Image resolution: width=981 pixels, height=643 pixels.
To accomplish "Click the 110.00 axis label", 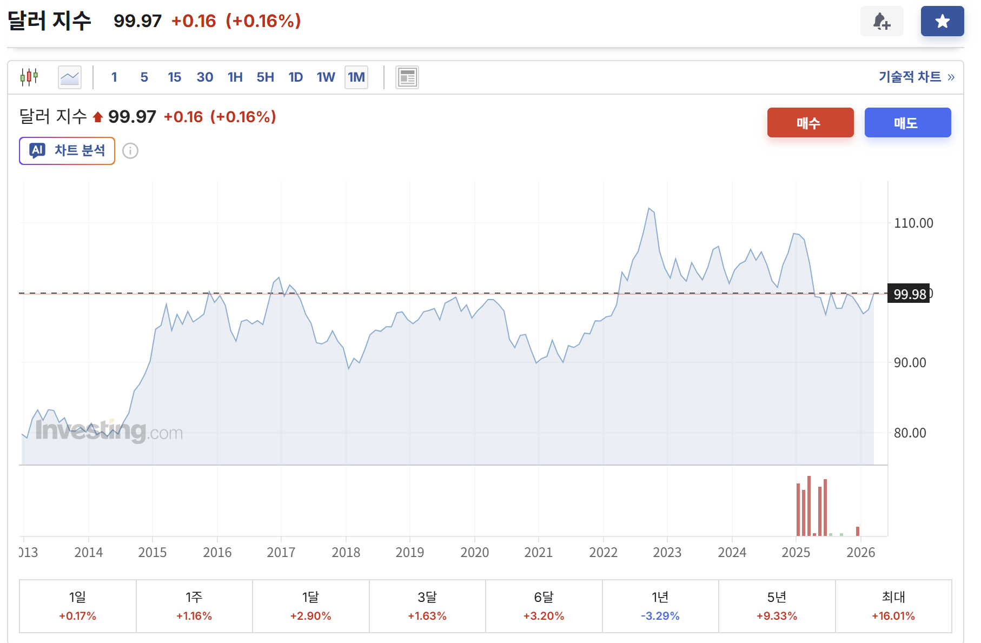I will coord(913,223).
